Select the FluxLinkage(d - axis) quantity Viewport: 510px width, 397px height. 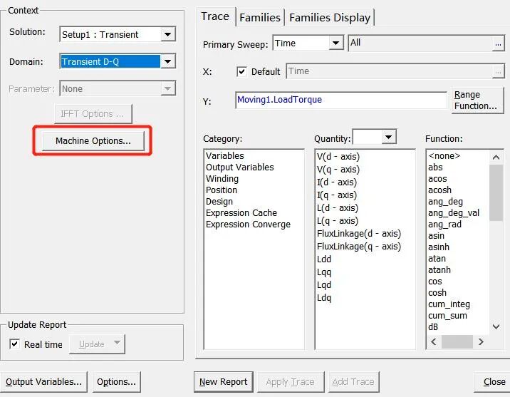pyautogui.click(x=359, y=234)
